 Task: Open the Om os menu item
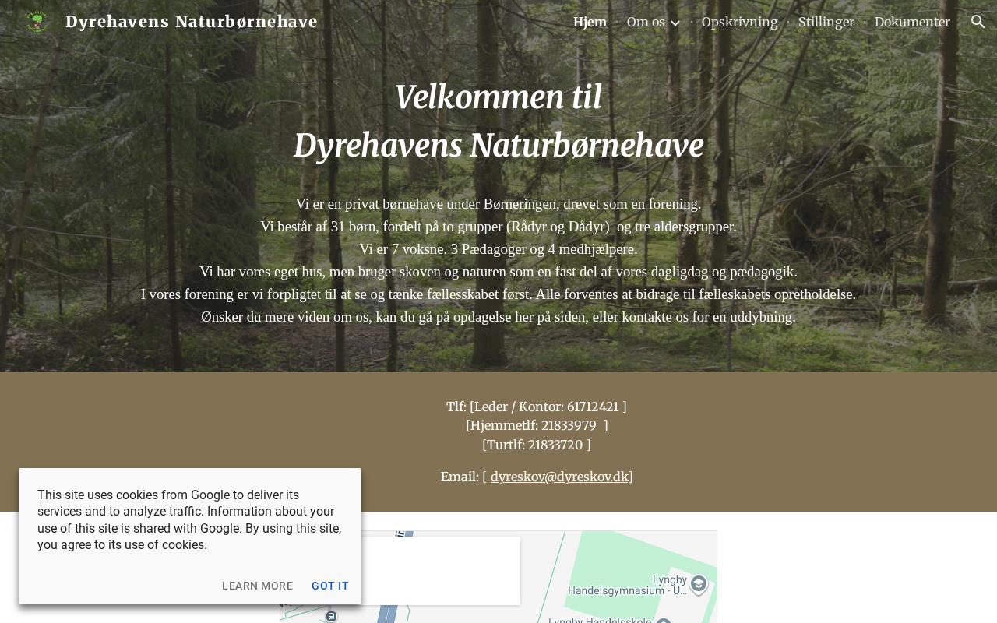click(646, 22)
